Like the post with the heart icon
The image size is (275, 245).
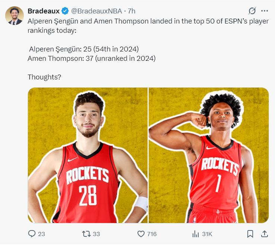[141, 234]
